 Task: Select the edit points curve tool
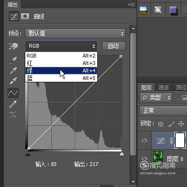click(x=13, y=93)
